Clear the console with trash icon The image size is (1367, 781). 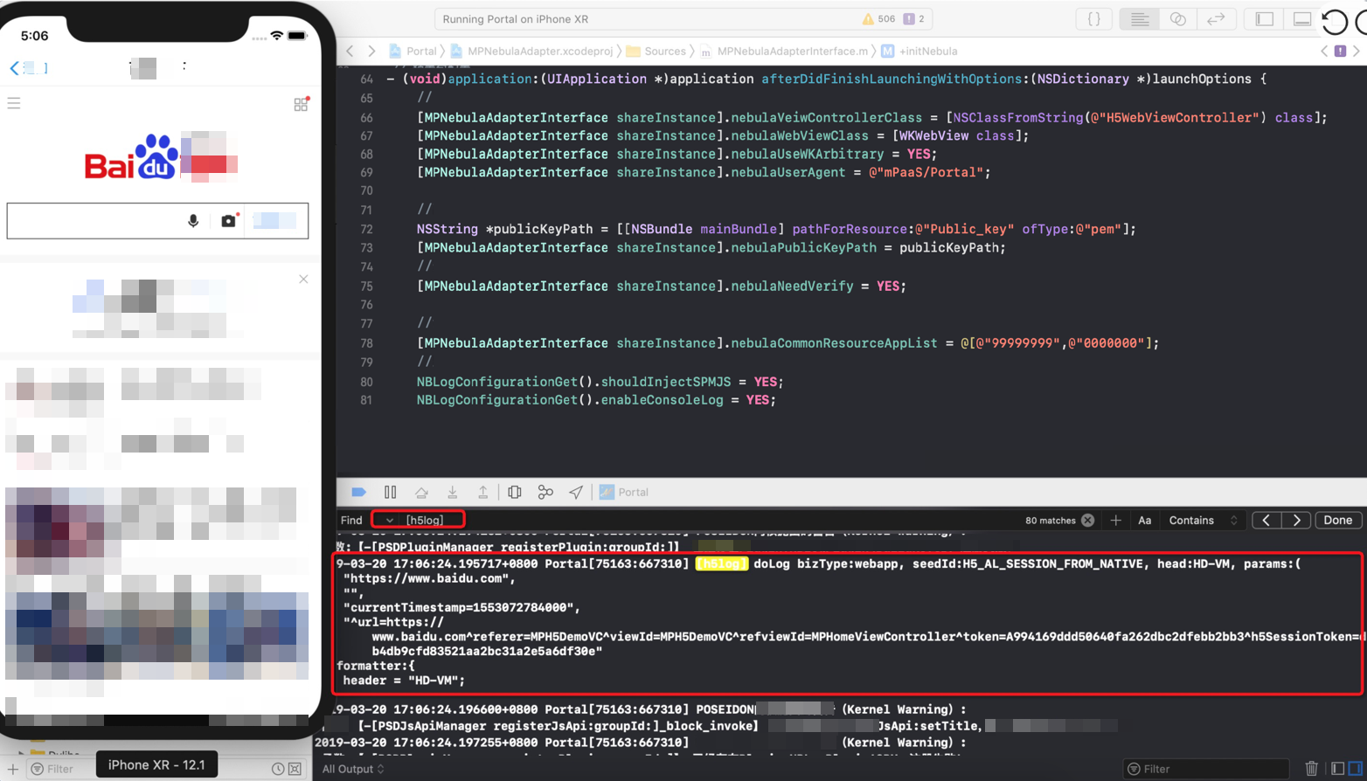[x=1311, y=769]
